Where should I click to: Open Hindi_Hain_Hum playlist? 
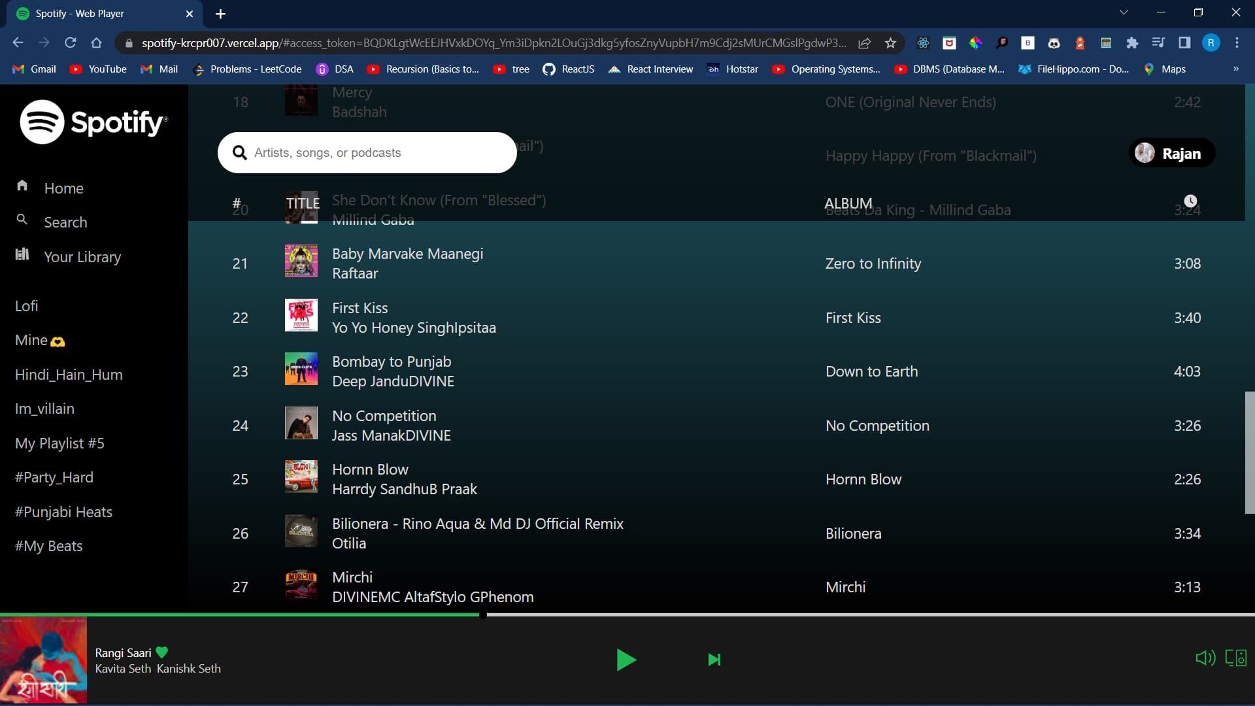(x=69, y=375)
